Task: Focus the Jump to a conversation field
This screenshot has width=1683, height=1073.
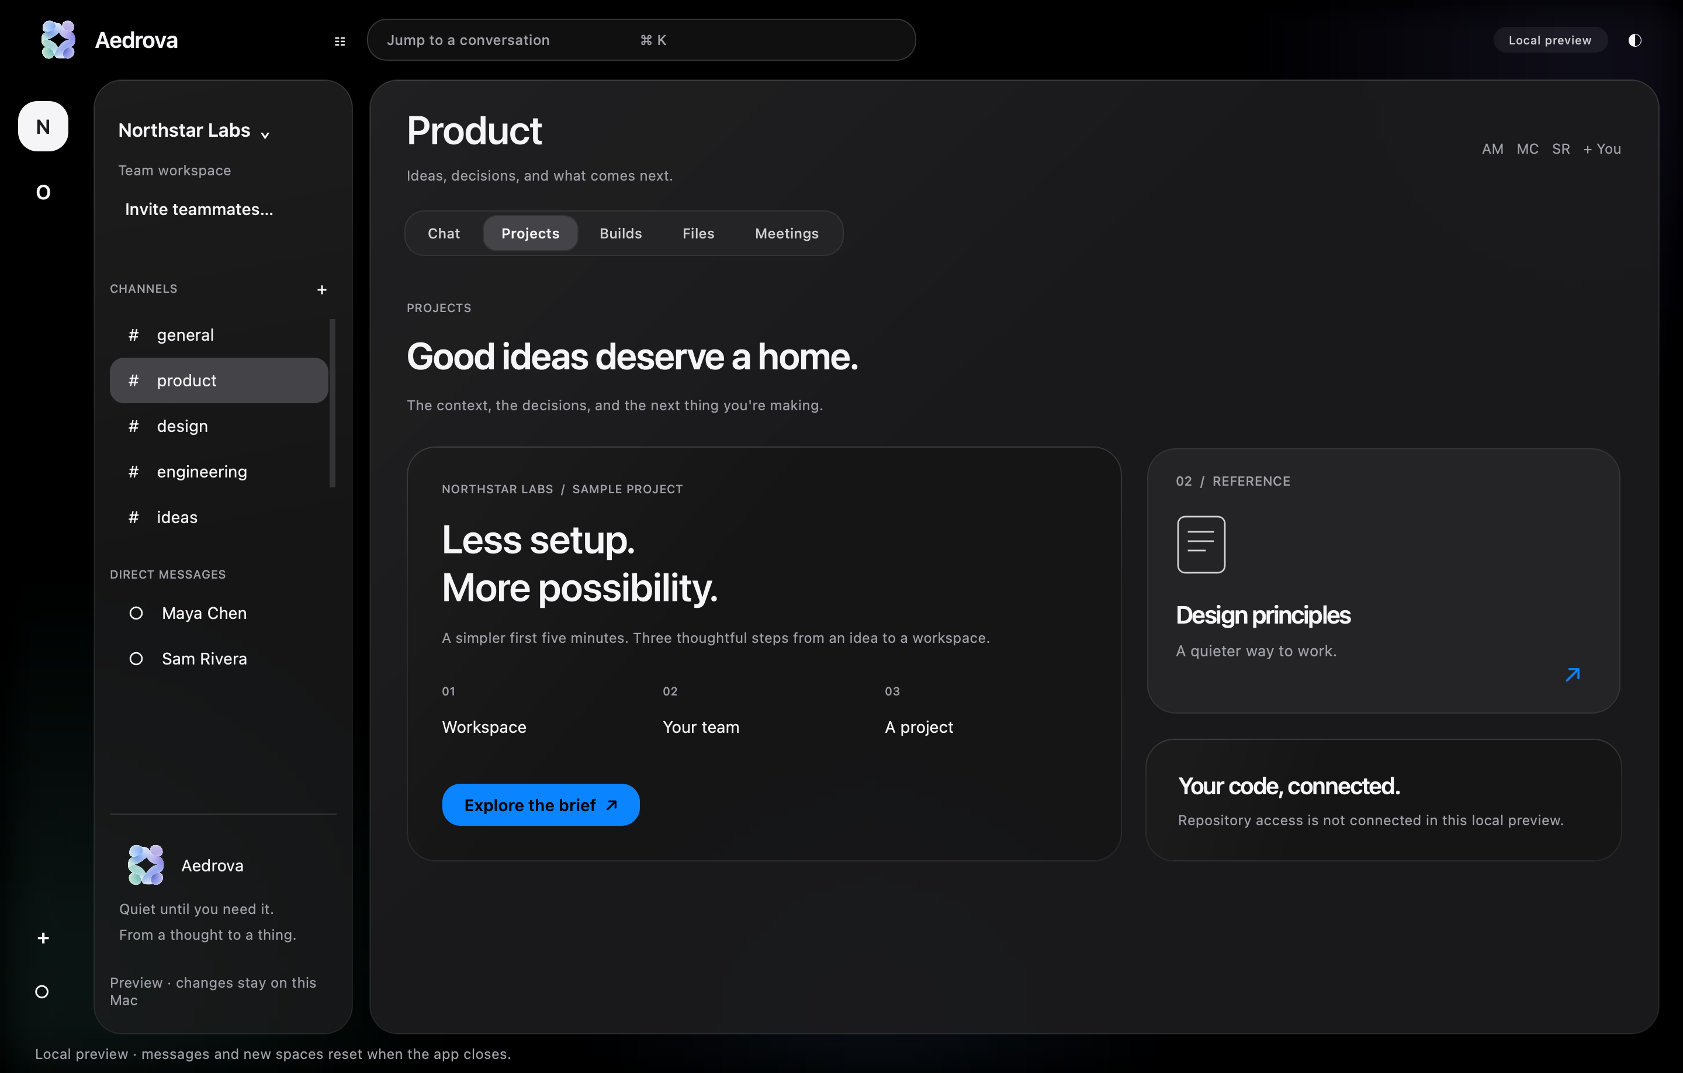Action: [x=641, y=40]
